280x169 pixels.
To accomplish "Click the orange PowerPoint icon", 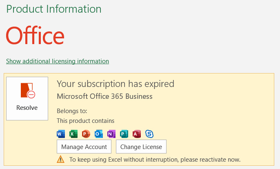I will pos(86,134).
